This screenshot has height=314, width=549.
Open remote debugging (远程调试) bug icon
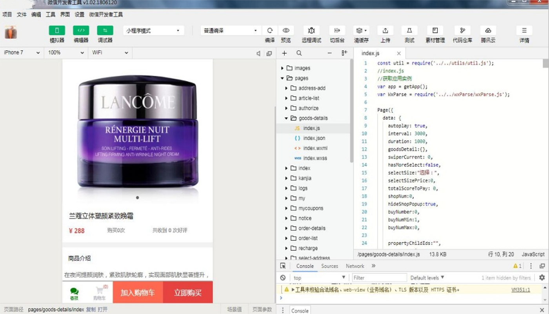pos(311,31)
